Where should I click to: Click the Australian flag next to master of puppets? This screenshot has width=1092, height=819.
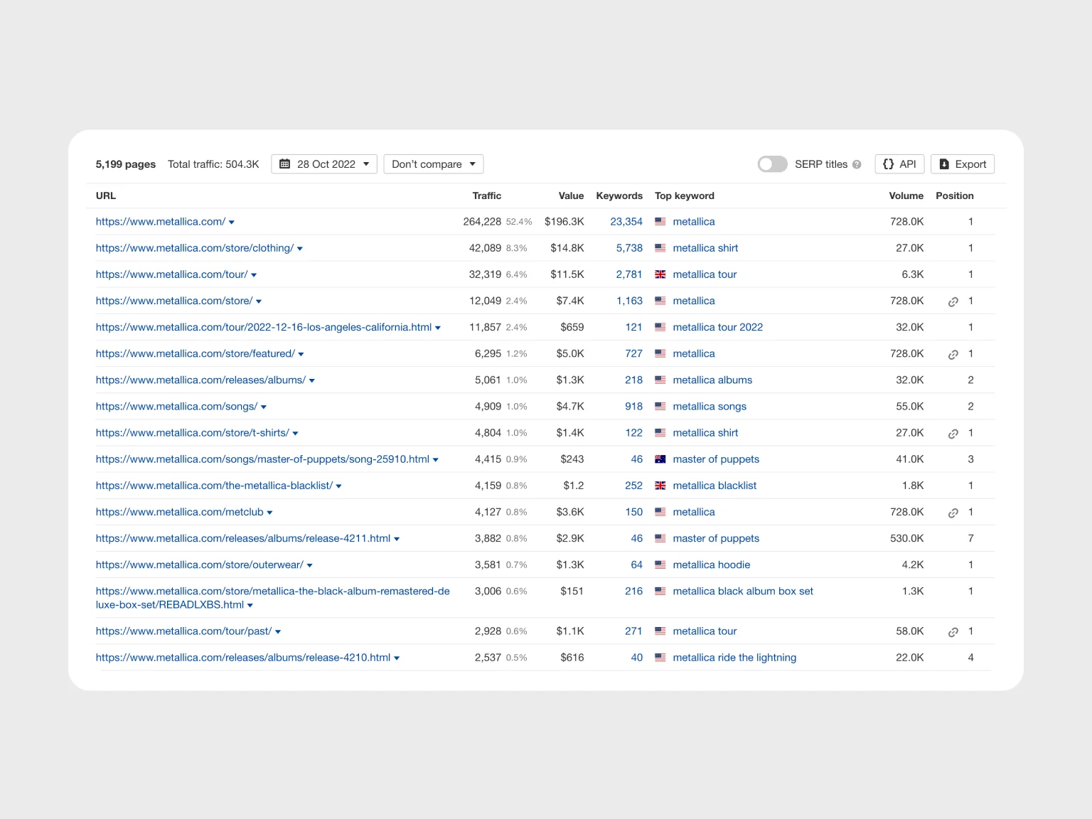pyautogui.click(x=660, y=459)
